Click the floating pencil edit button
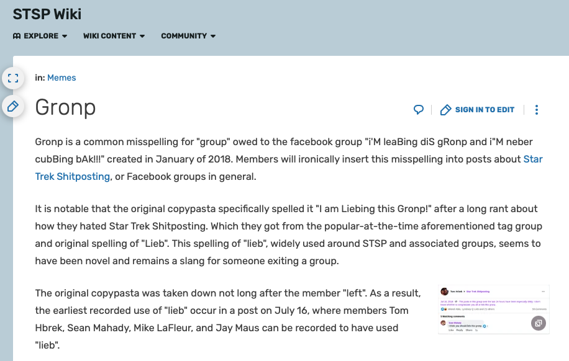The height and width of the screenshot is (361, 569). (13, 107)
